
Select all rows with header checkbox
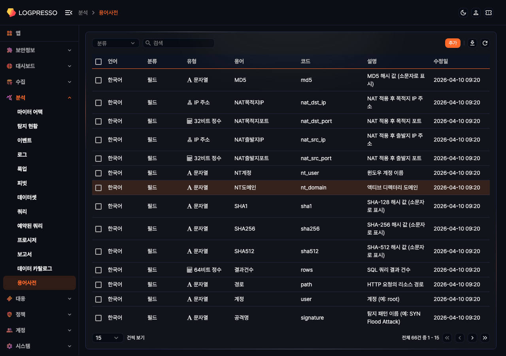[x=98, y=62]
